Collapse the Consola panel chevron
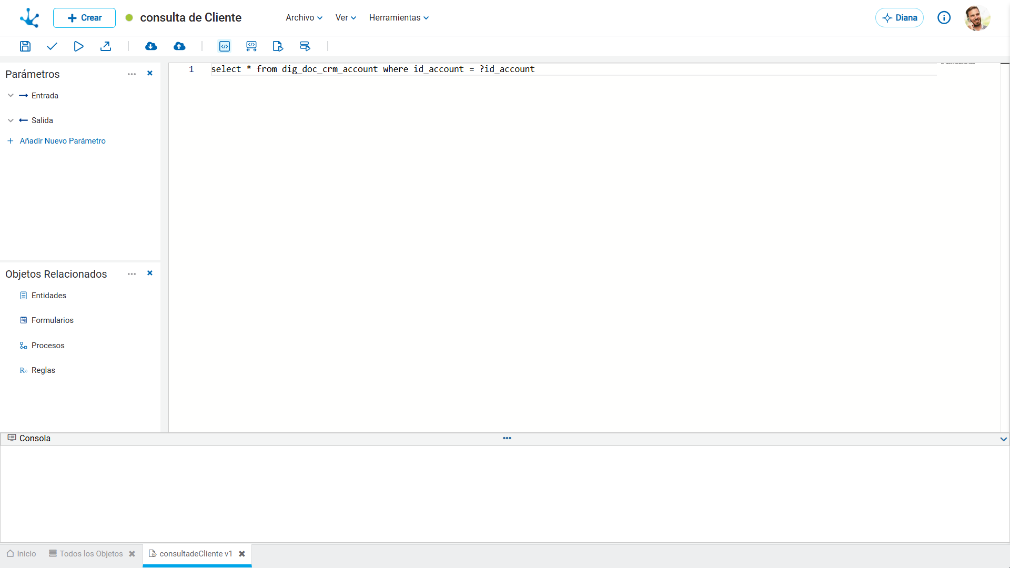The height and width of the screenshot is (568, 1010). 1004,439
